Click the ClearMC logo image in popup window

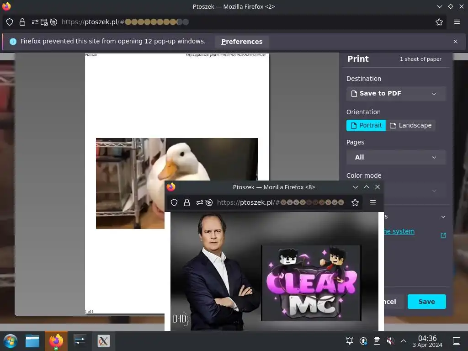[x=311, y=283]
